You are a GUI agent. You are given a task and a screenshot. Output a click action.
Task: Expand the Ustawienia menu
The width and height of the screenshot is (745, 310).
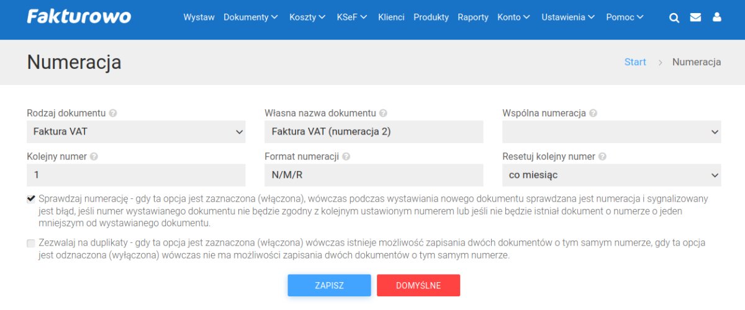pos(568,17)
